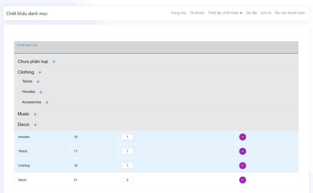View the Lịch sử page

tap(266, 13)
